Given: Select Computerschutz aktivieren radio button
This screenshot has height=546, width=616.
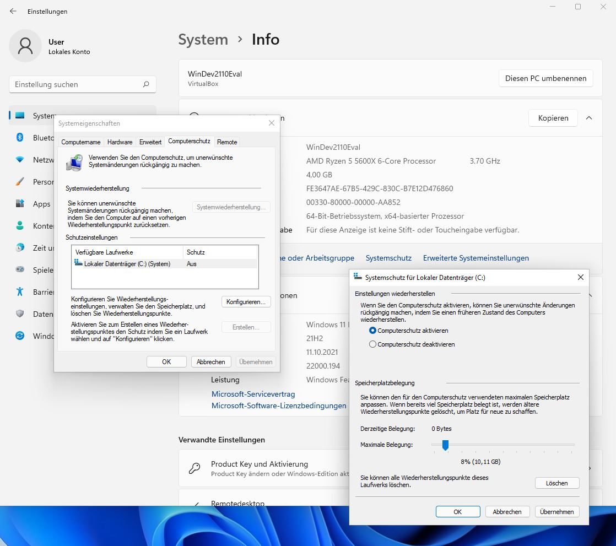Looking at the screenshot, I should tap(373, 331).
